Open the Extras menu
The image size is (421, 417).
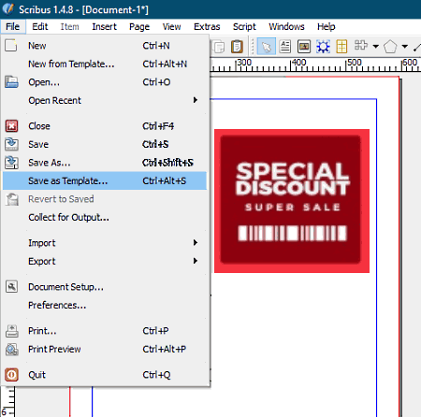point(207,27)
